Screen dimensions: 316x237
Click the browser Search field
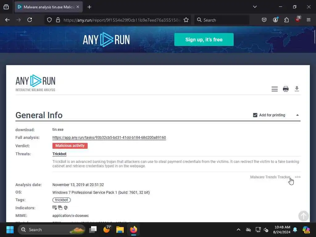pos(222,20)
